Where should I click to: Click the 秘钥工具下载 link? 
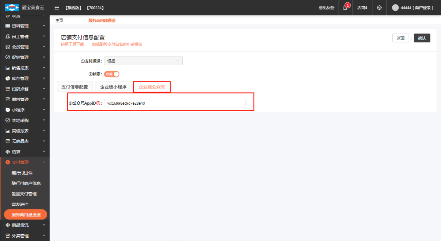point(72,44)
